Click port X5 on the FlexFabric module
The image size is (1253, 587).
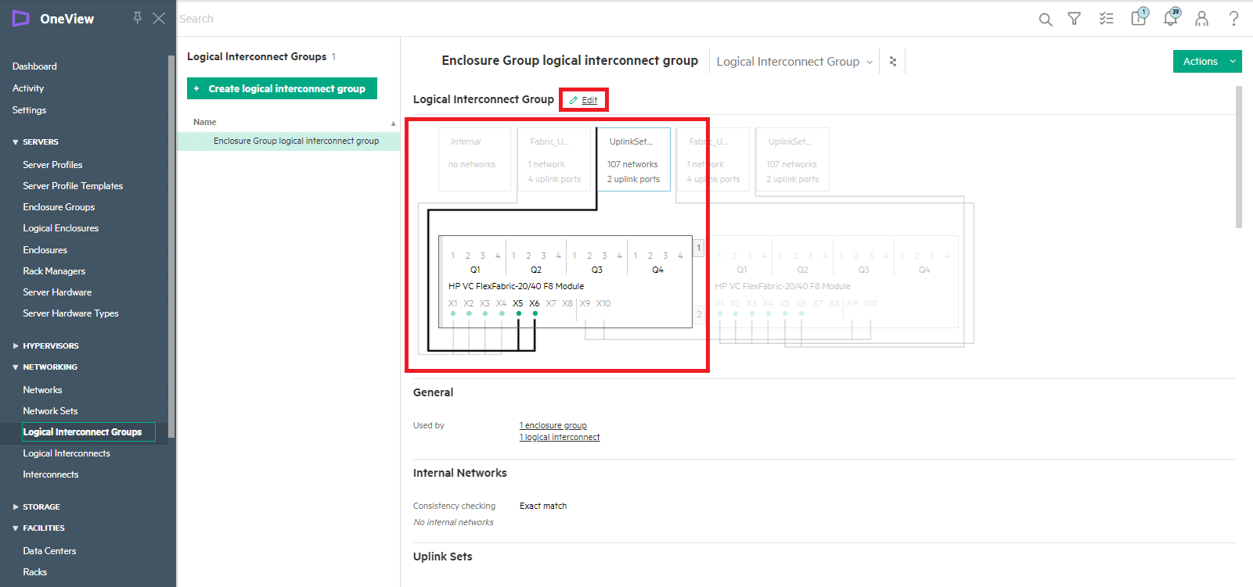click(518, 304)
